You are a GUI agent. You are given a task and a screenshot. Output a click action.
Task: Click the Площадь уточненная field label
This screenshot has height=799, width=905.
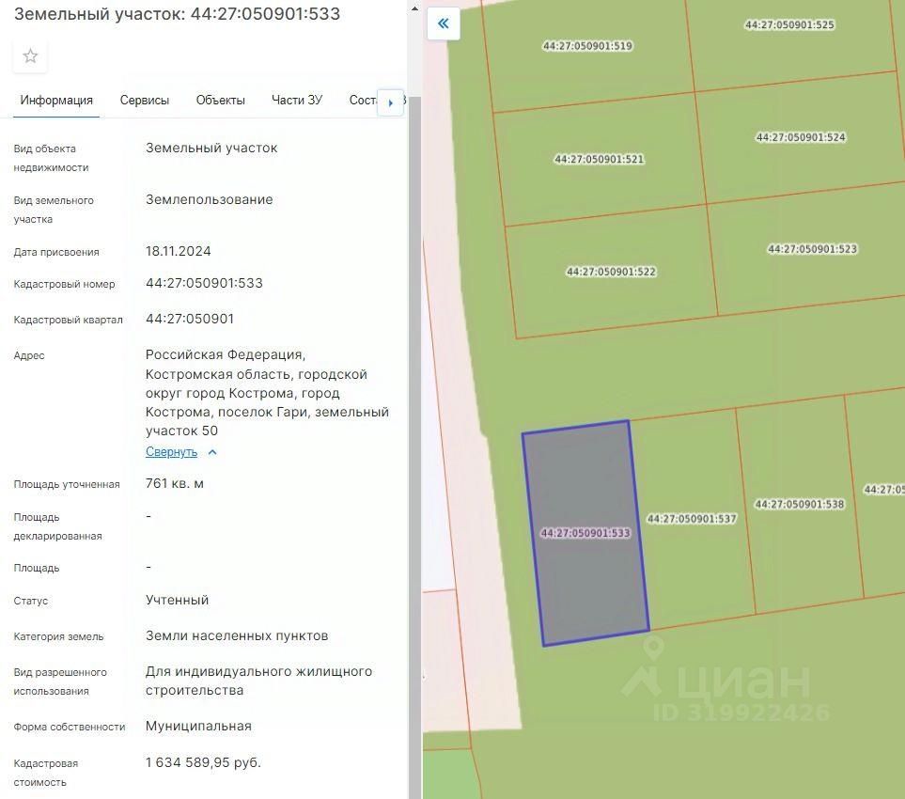(x=67, y=484)
